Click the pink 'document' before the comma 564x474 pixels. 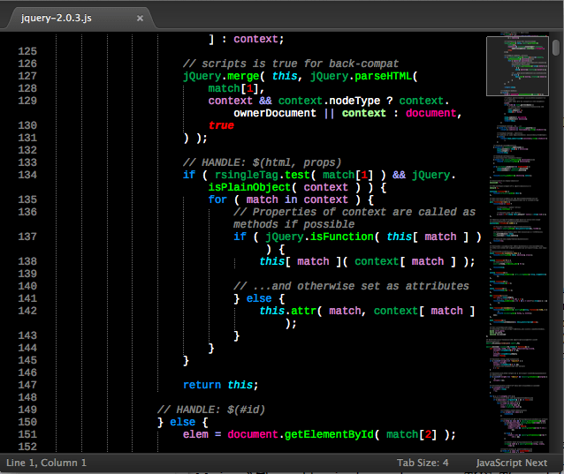pyautogui.click(x=431, y=113)
